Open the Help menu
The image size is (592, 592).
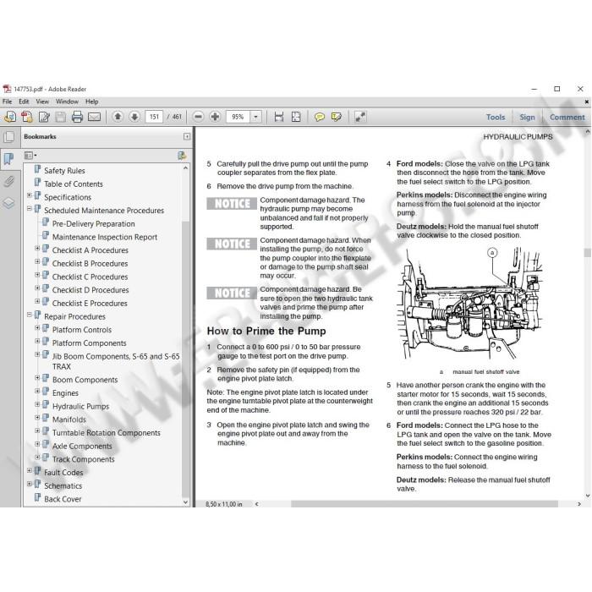pos(91,101)
